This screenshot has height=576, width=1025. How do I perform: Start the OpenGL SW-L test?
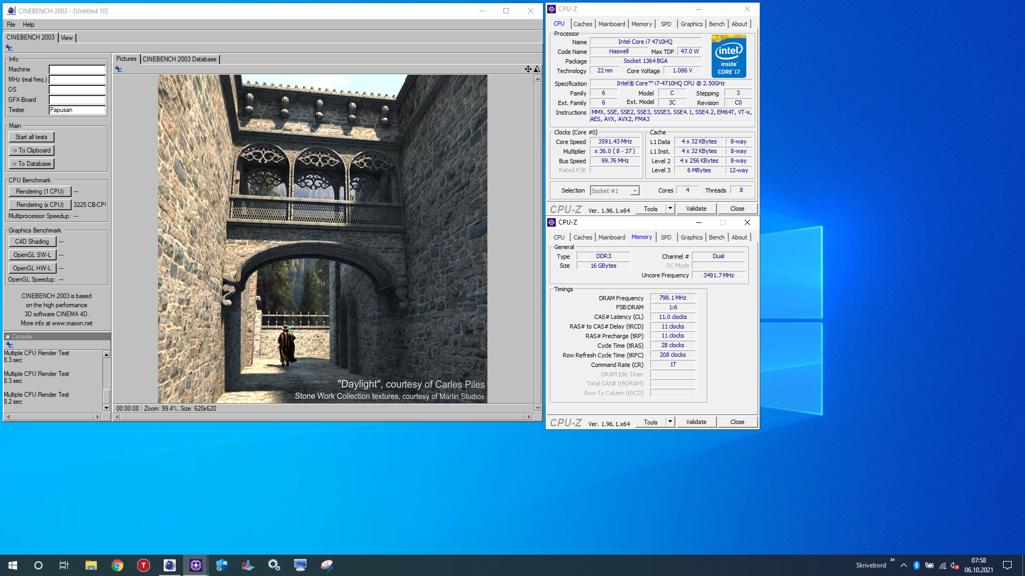click(32, 255)
